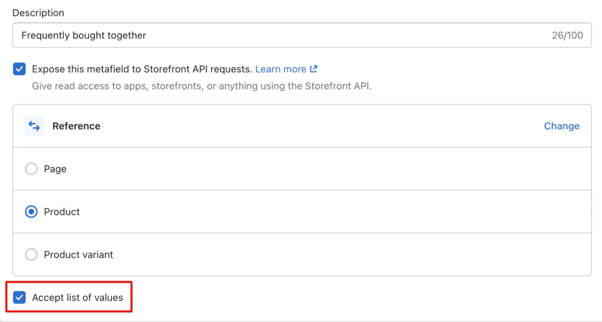602x322 pixels.
Task: Click the Reference swap-arrows icon
Action: pyautogui.click(x=34, y=126)
